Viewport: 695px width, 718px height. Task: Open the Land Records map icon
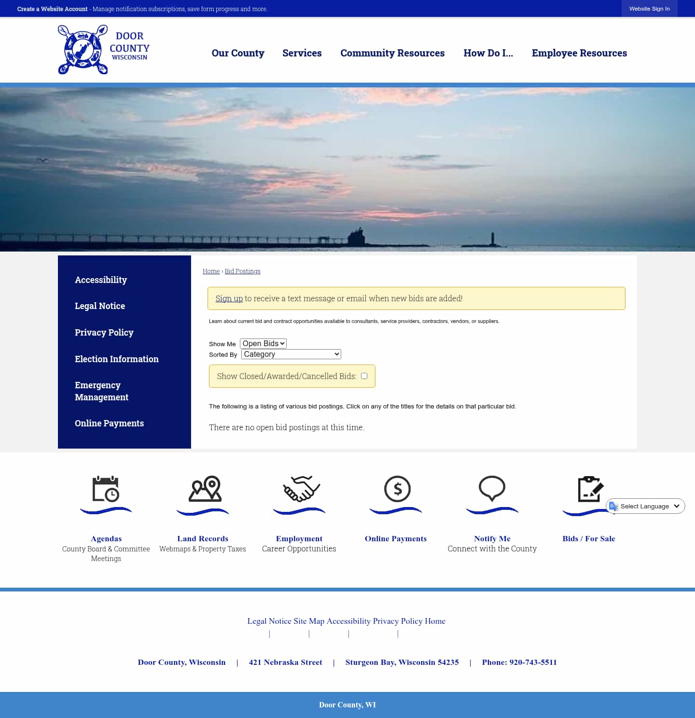point(205,489)
